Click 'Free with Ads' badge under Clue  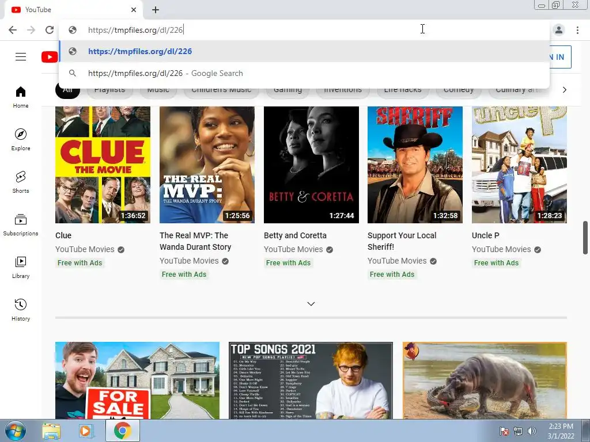click(x=80, y=263)
